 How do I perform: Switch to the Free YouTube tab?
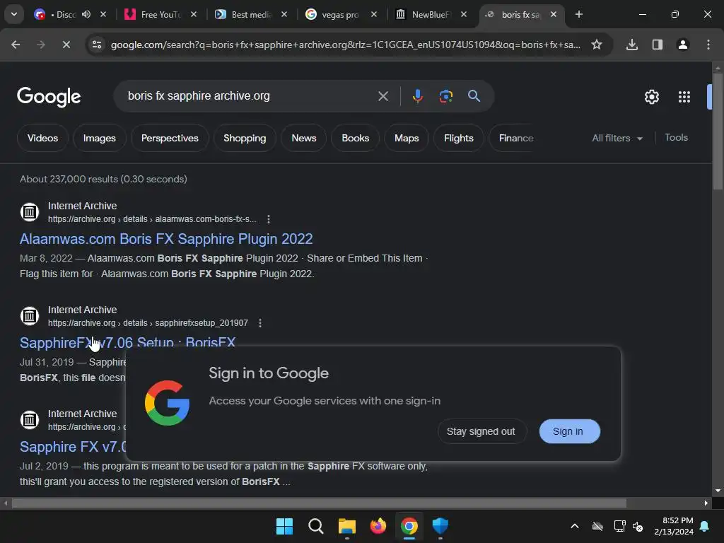point(160,14)
